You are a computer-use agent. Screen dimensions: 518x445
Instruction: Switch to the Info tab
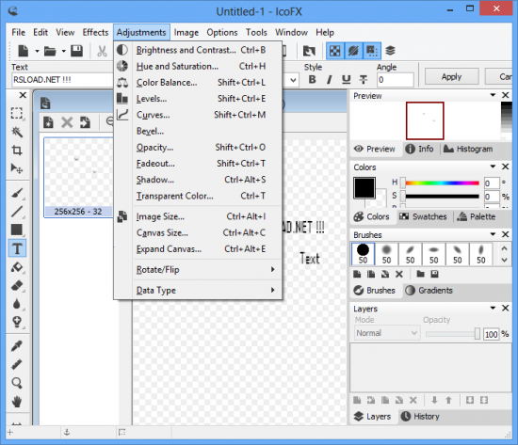click(x=419, y=149)
